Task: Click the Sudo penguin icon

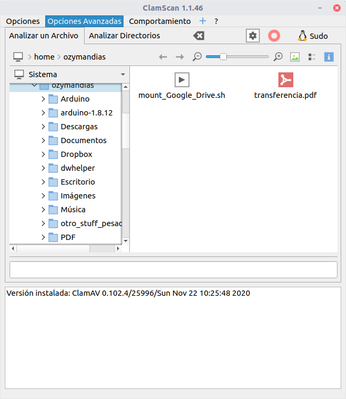Action: click(x=302, y=36)
